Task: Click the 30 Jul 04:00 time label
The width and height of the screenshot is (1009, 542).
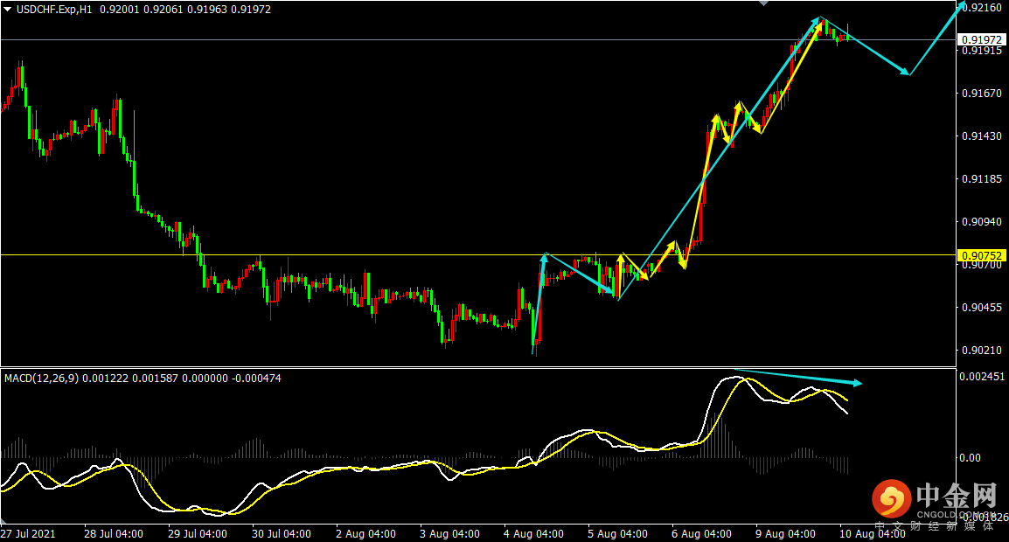Action: tap(282, 533)
